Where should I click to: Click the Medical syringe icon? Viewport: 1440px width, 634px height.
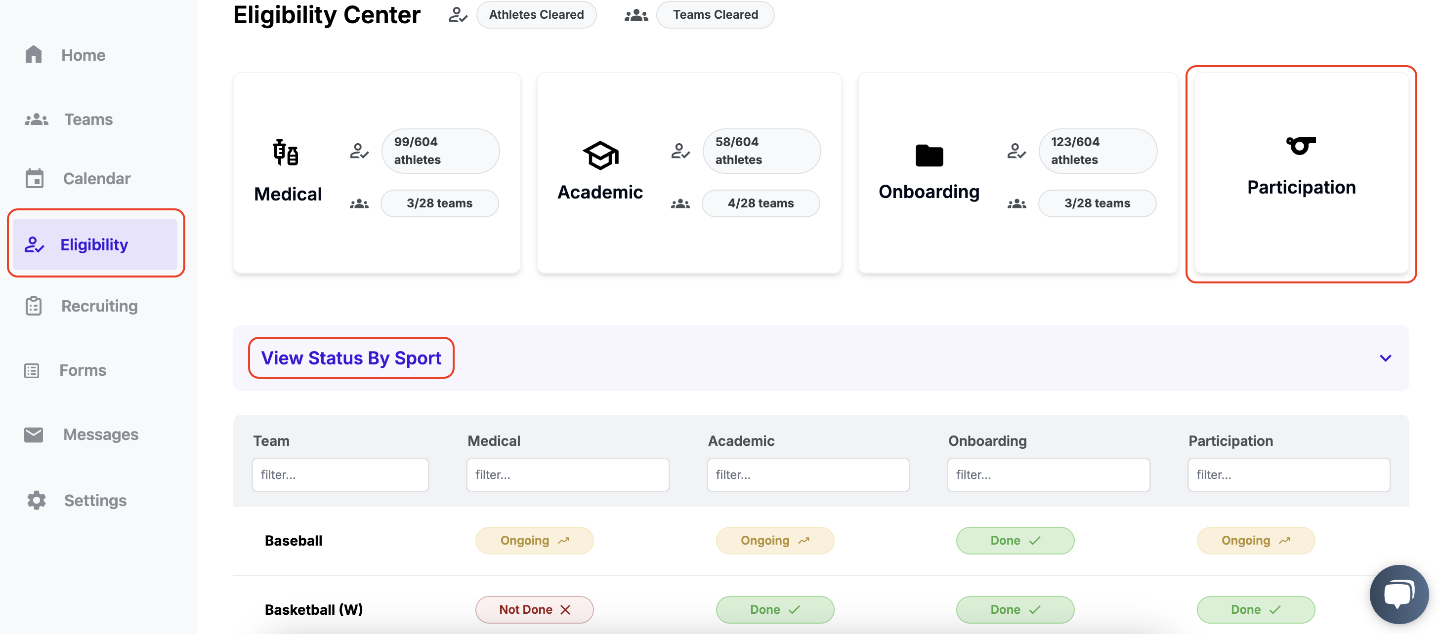286,153
